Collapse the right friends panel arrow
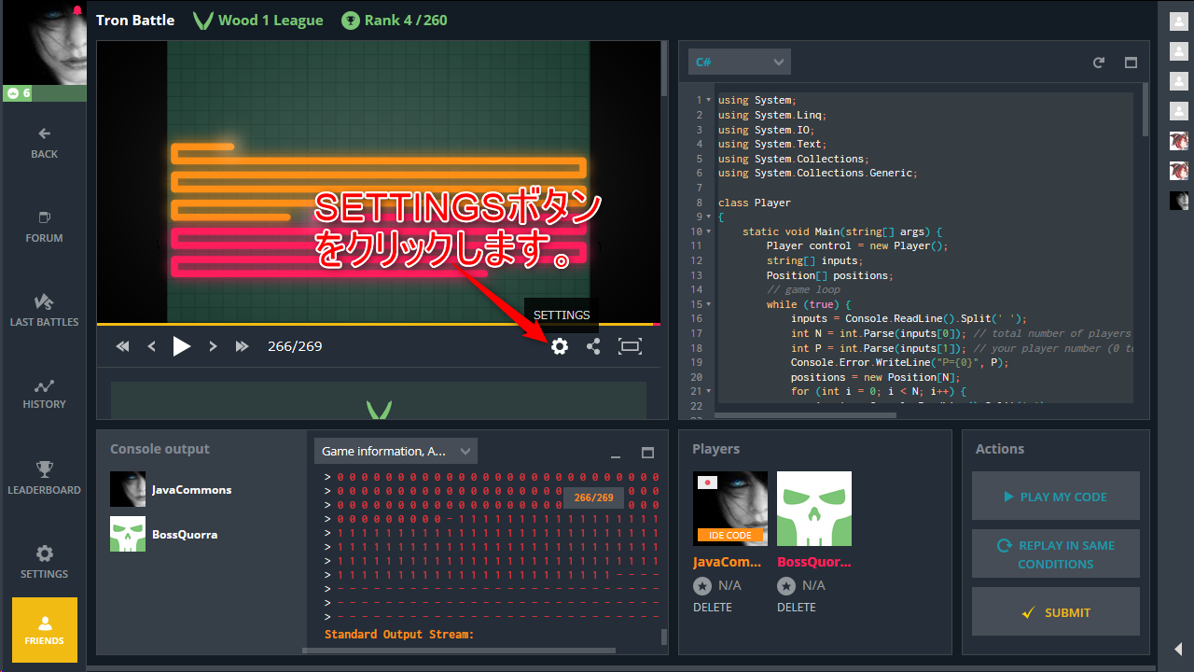Viewport: 1194px width, 672px height. point(1178,649)
